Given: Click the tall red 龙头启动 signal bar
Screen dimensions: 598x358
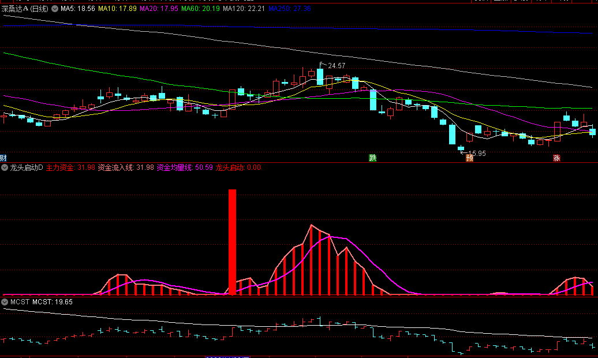Looking at the screenshot, I should click(232, 242).
